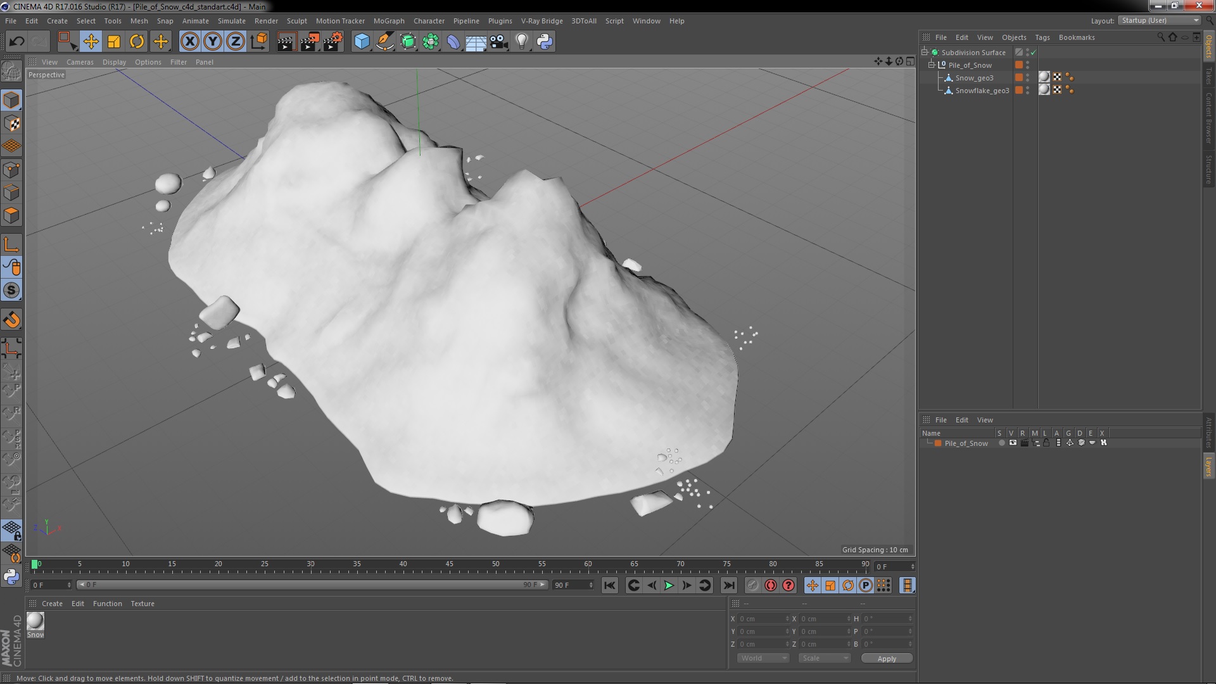This screenshot has height=684, width=1216.
Task: Add a Cube primitive object
Action: (x=362, y=42)
